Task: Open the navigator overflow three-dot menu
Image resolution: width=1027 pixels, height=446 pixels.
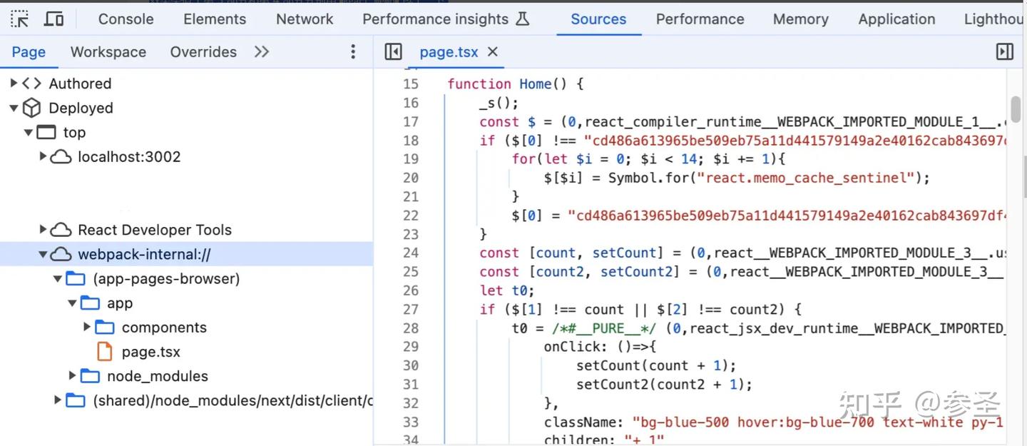Action: point(352,51)
